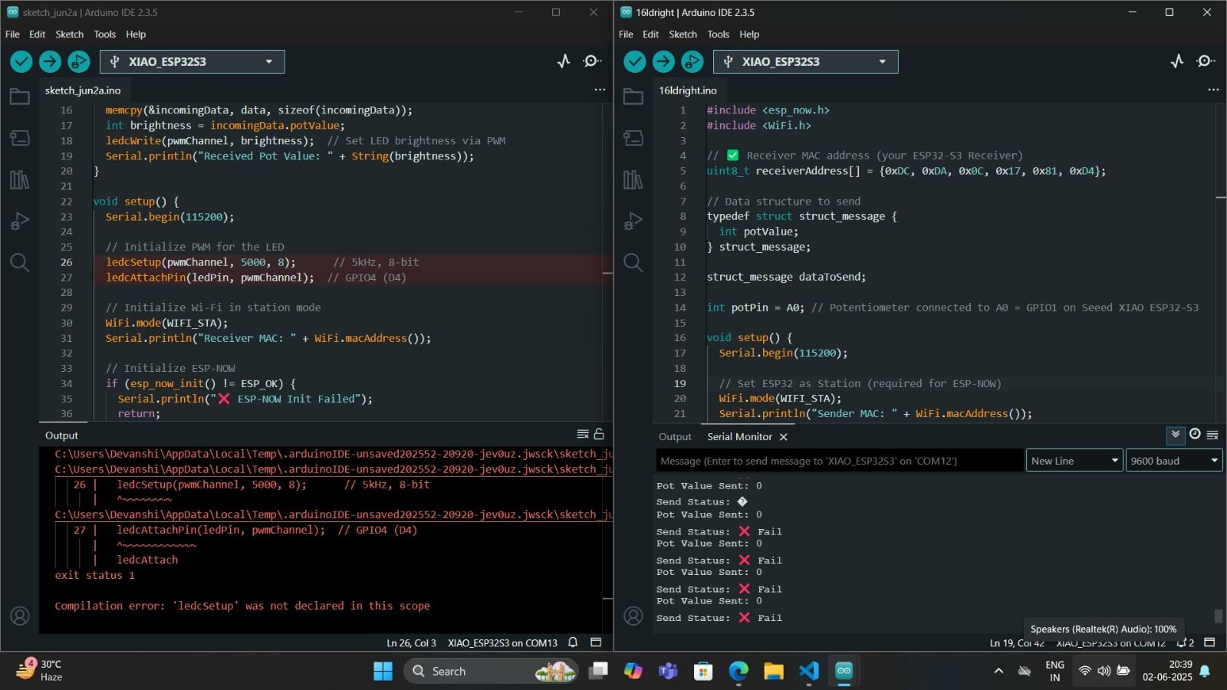
Task: Toggle bottom panel in sketch_jun2a status bar
Action: (596, 642)
